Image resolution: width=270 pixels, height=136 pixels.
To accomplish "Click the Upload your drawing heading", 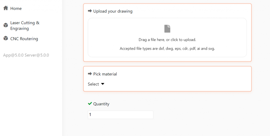I will tap(113, 11).
